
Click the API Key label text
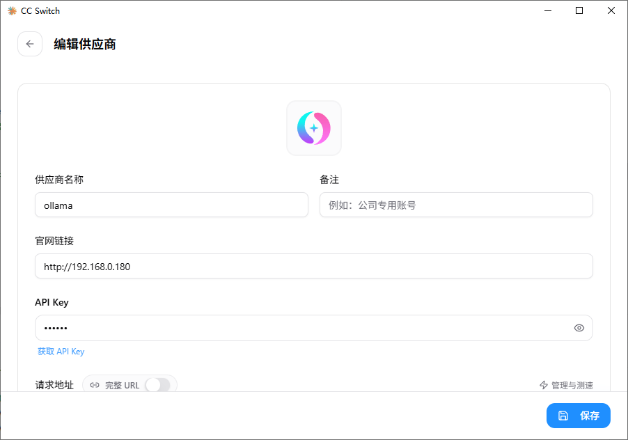click(x=52, y=302)
